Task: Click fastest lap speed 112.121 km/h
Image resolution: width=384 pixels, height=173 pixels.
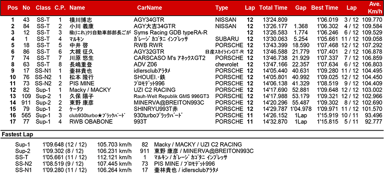Action: 114,157
